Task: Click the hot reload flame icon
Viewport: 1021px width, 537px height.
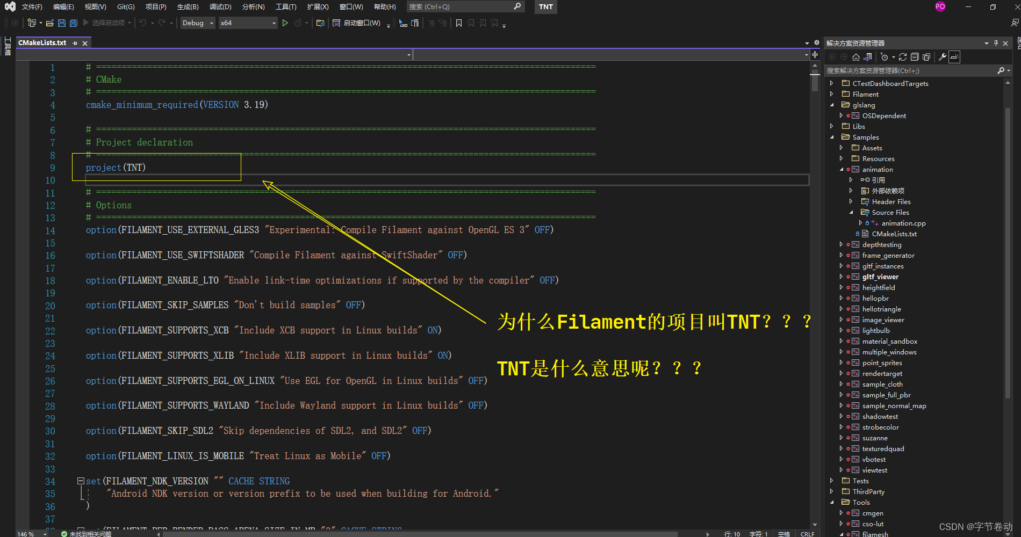Action: click(298, 23)
